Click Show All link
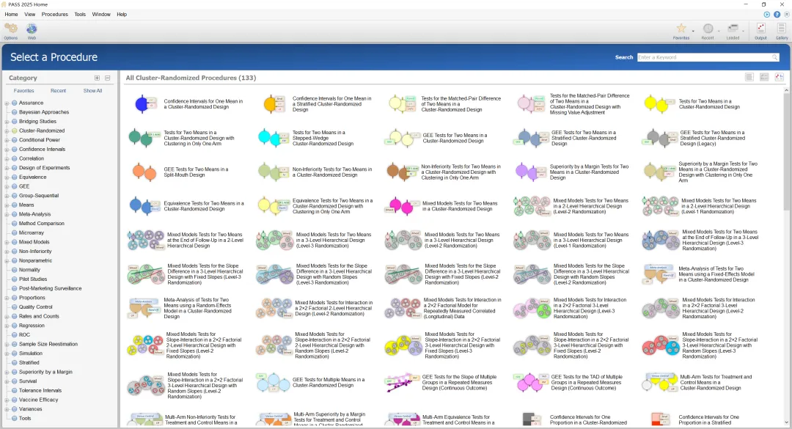The image size is (792, 429). tap(92, 90)
